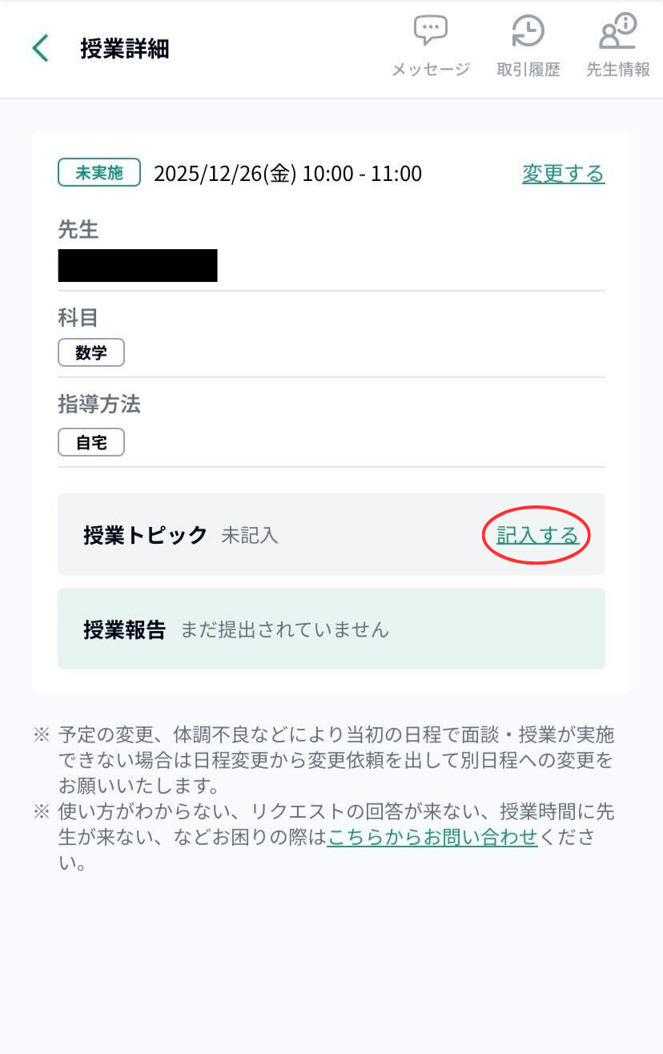Open the メッセージ speech bubble icon
The width and height of the screenshot is (663, 1054).
click(431, 32)
